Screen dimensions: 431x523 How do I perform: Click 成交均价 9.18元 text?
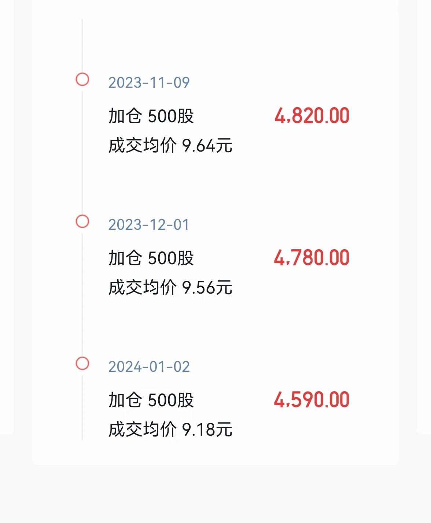pyautogui.click(x=170, y=429)
